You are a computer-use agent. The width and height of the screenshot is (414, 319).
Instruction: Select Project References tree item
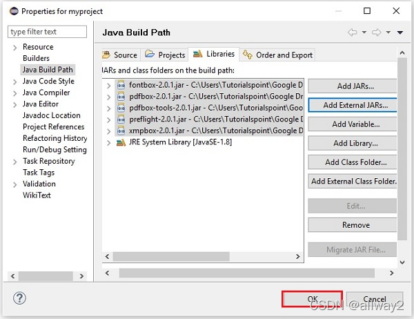coord(53,127)
